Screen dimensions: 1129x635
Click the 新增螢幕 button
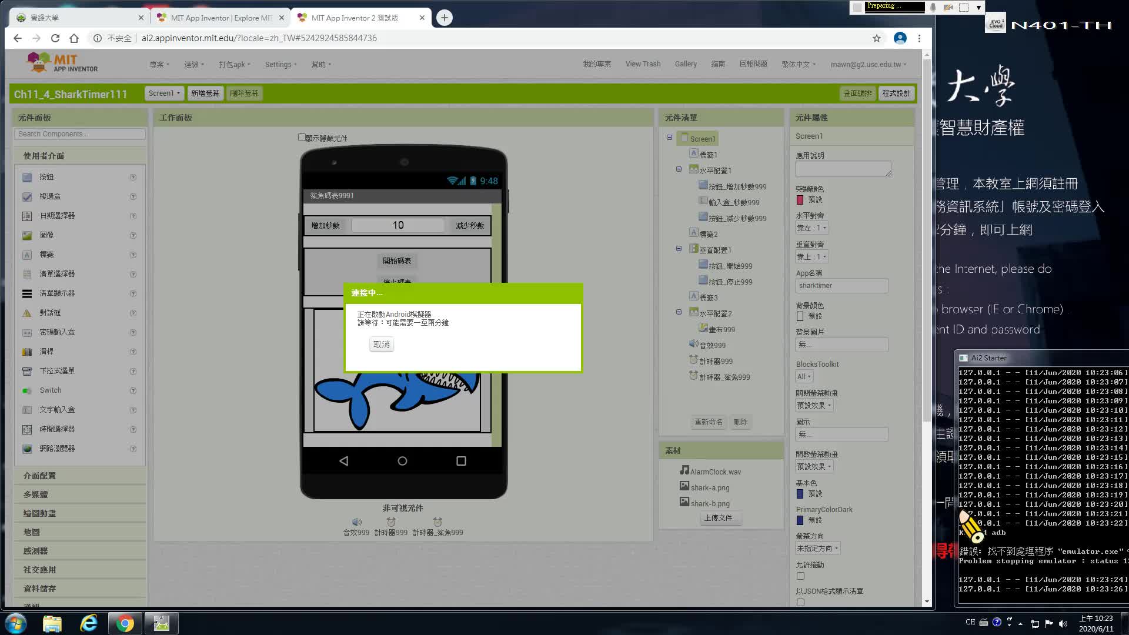tap(205, 93)
